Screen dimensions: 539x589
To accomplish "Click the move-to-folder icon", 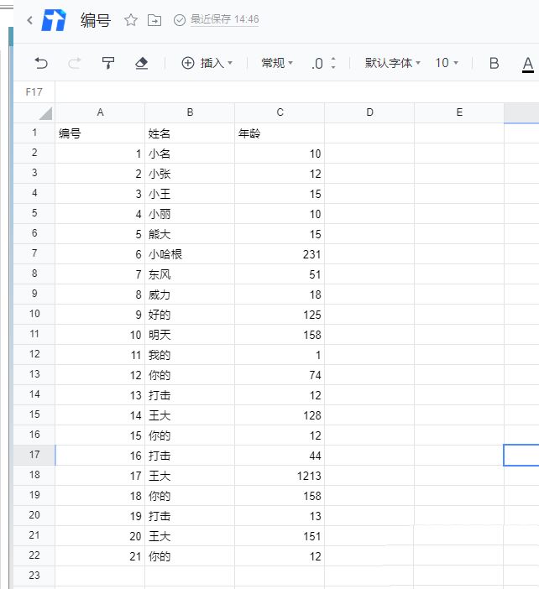I will [x=154, y=20].
